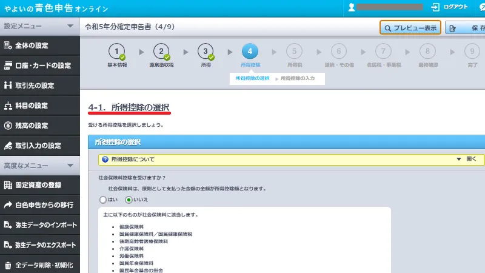This screenshot has width=485, height=273.
Task: Click the 健康保険料 list item text
Action: 132,226
